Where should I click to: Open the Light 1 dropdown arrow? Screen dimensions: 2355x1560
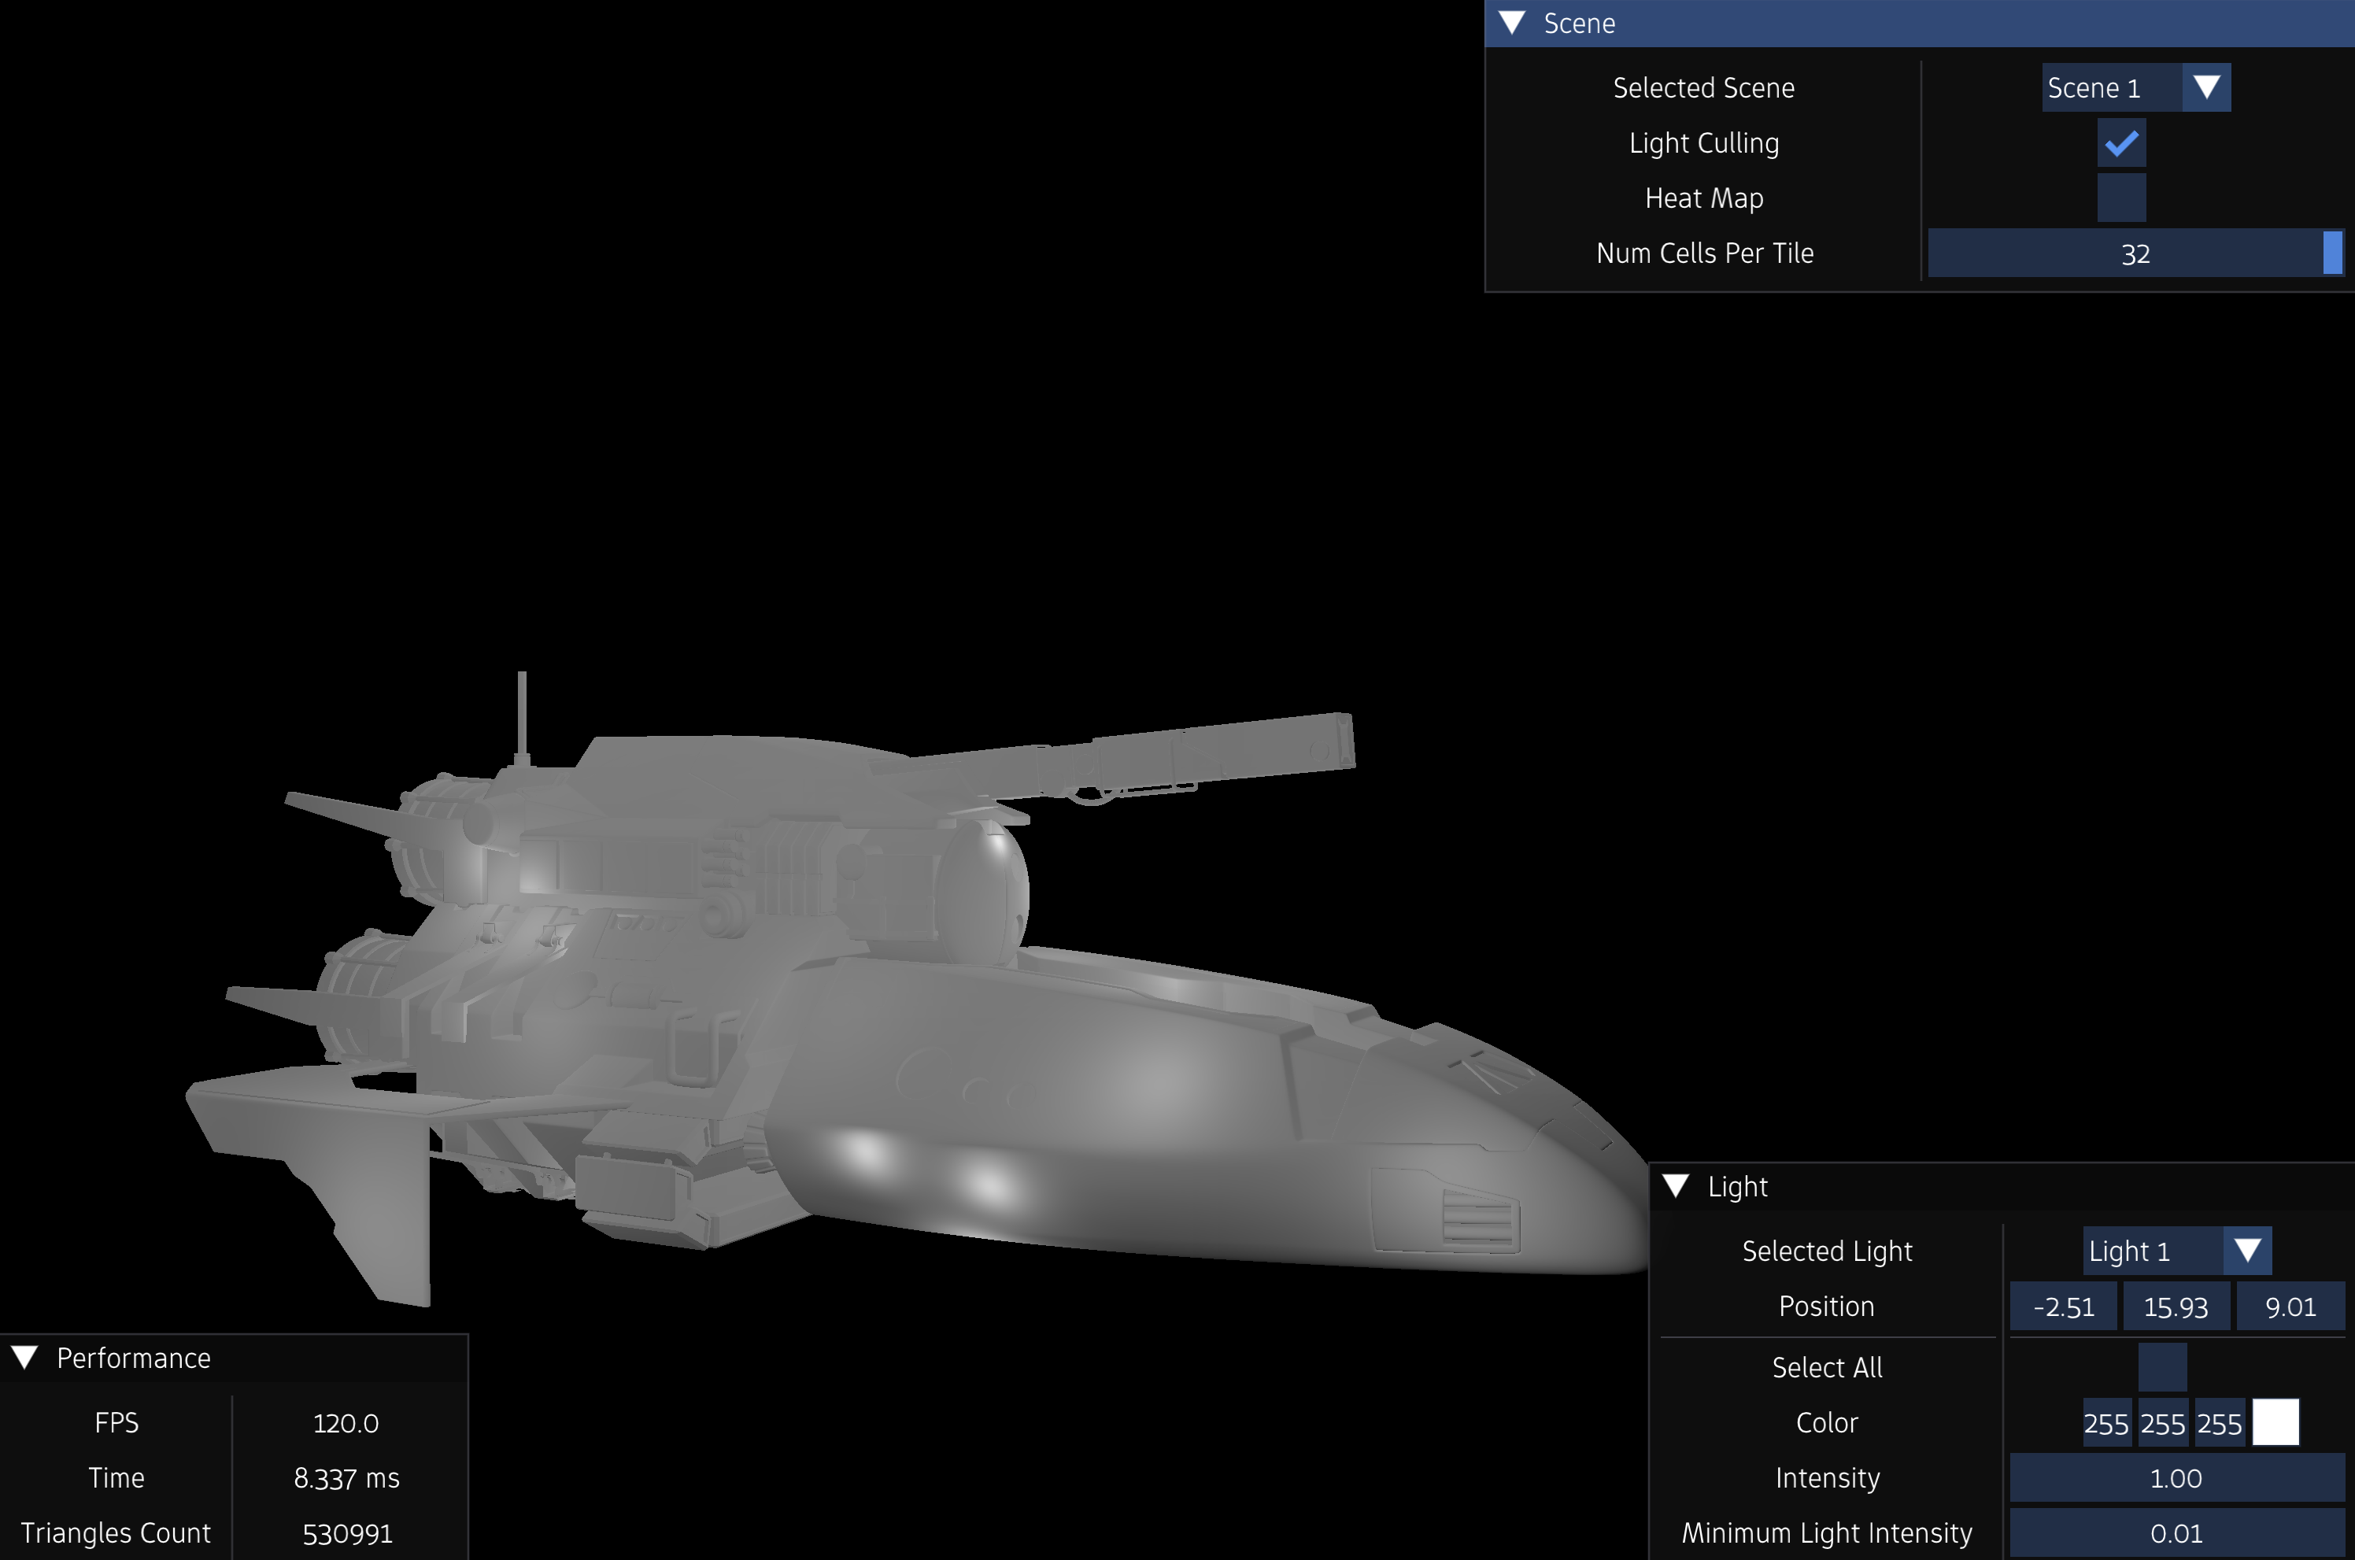pos(2246,1251)
